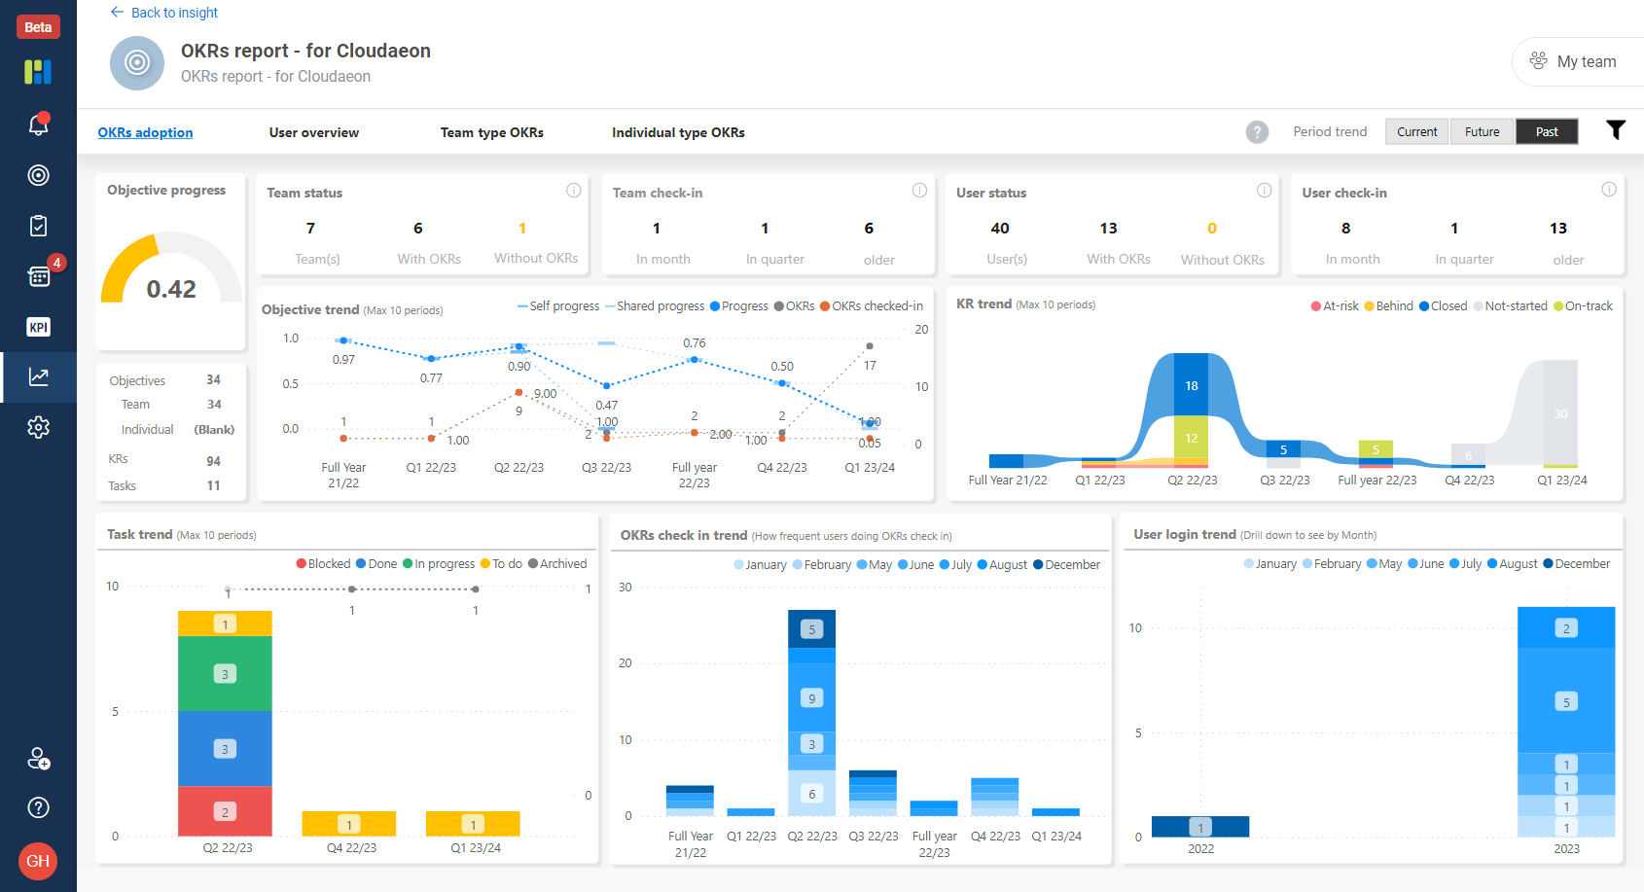Open notifications bell icon
The width and height of the screenshot is (1644, 892).
pos(38,125)
